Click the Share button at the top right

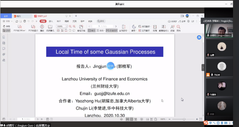click(182, 21)
